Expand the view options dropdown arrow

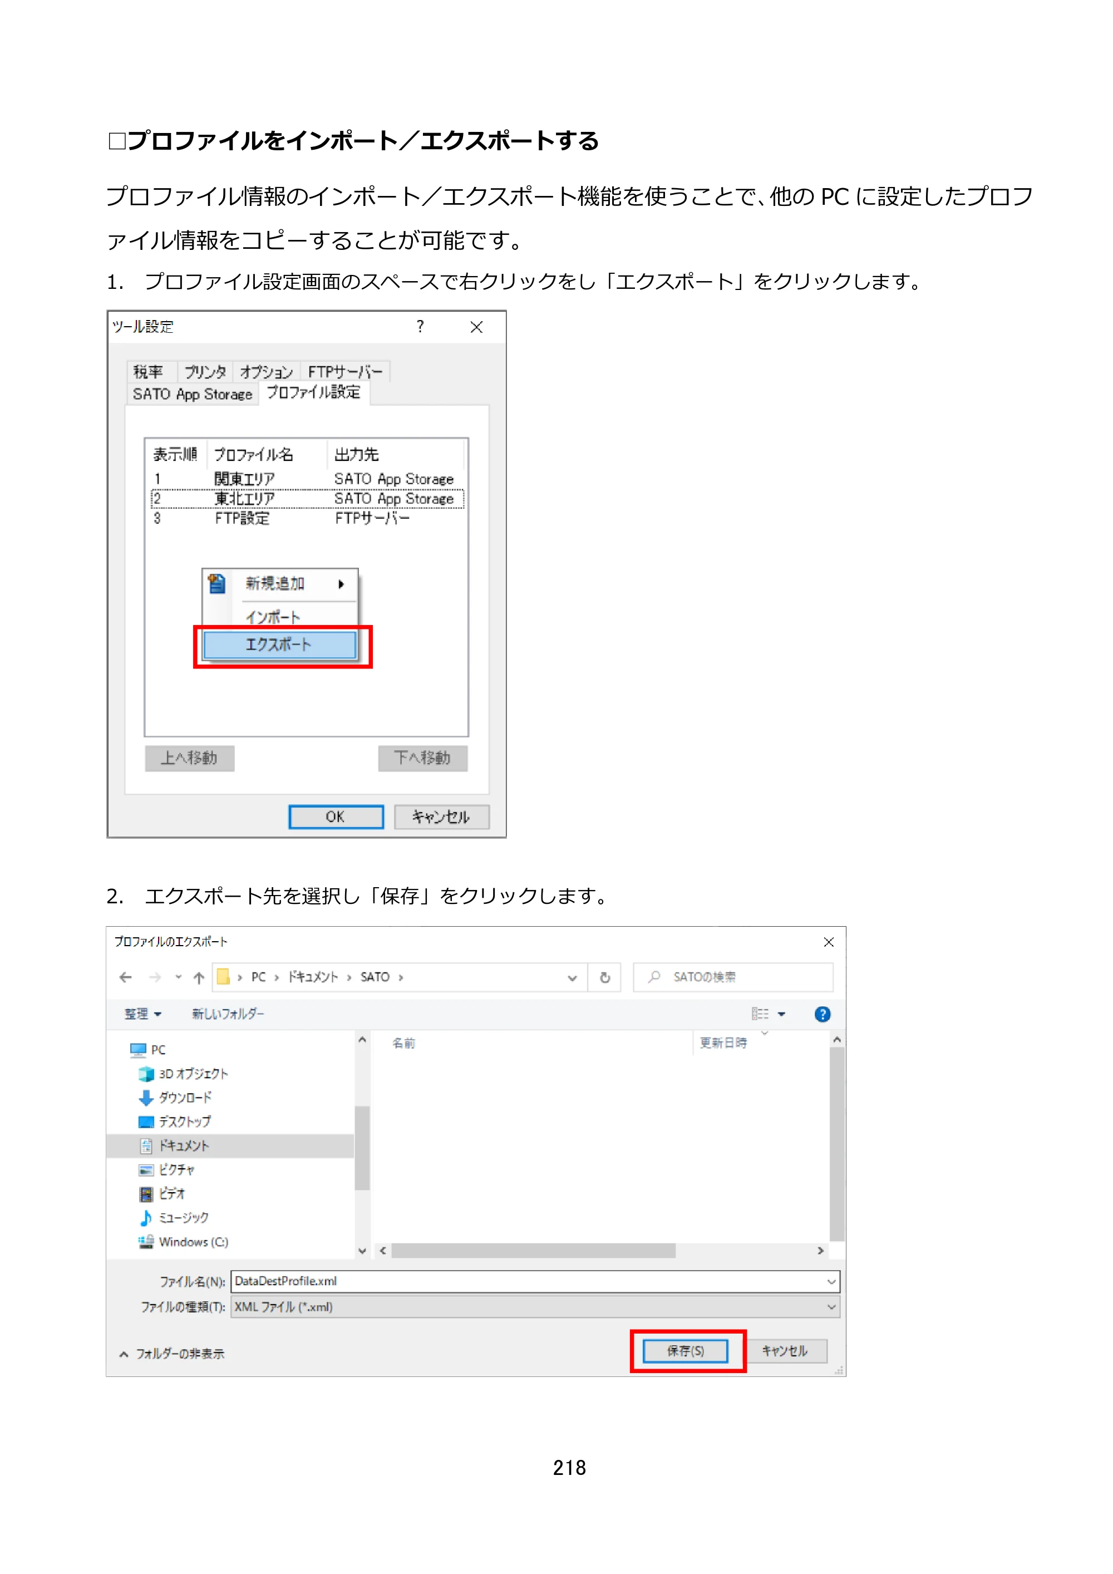coord(782,1014)
